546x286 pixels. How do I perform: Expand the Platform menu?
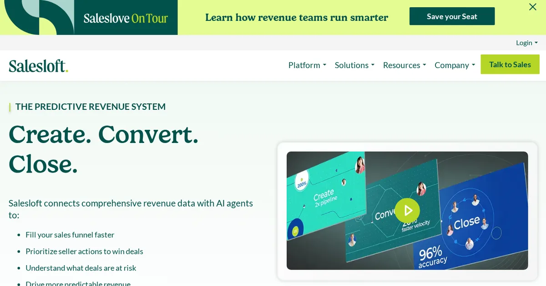pyautogui.click(x=307, y=65)
